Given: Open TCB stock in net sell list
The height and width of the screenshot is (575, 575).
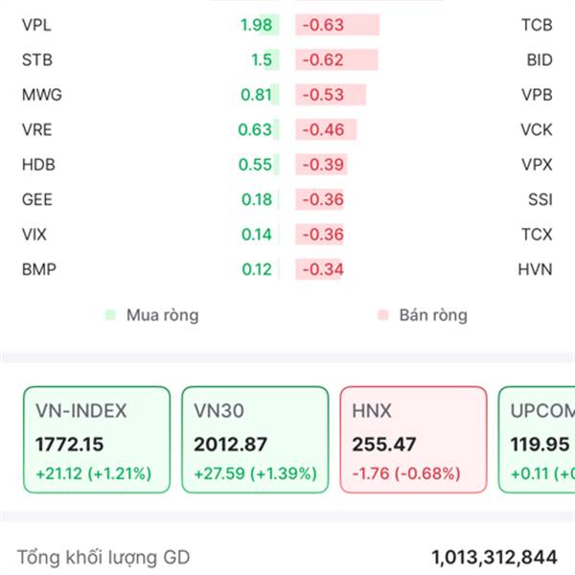Looking at the screenshot, I should coord(536,25).
